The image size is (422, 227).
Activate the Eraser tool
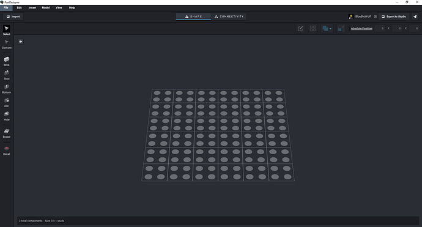pyautogui.click(x=7, y=133)
